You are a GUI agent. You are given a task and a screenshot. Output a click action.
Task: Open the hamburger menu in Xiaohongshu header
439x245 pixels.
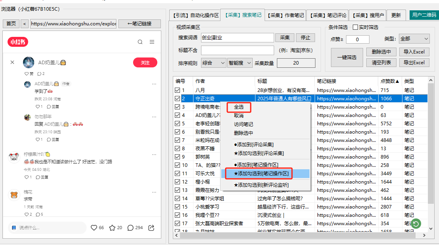[152, 42]
